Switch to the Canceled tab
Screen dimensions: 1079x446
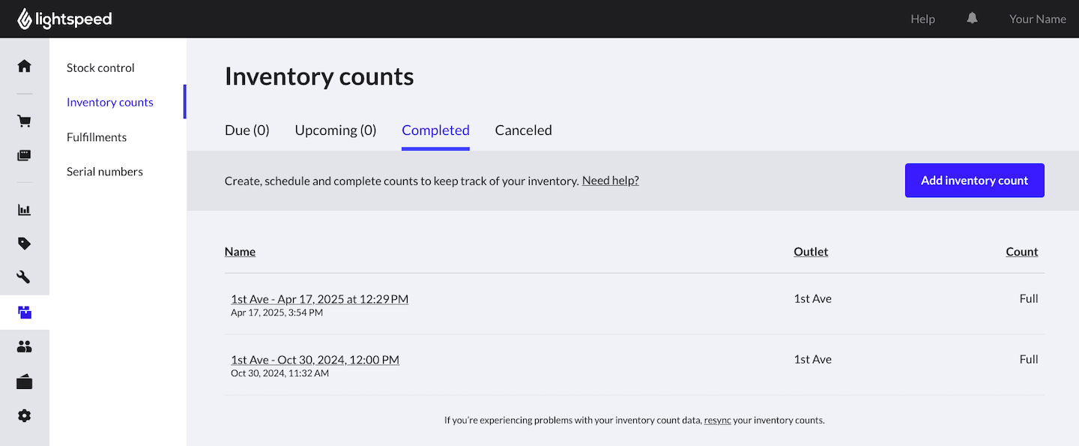523,130
